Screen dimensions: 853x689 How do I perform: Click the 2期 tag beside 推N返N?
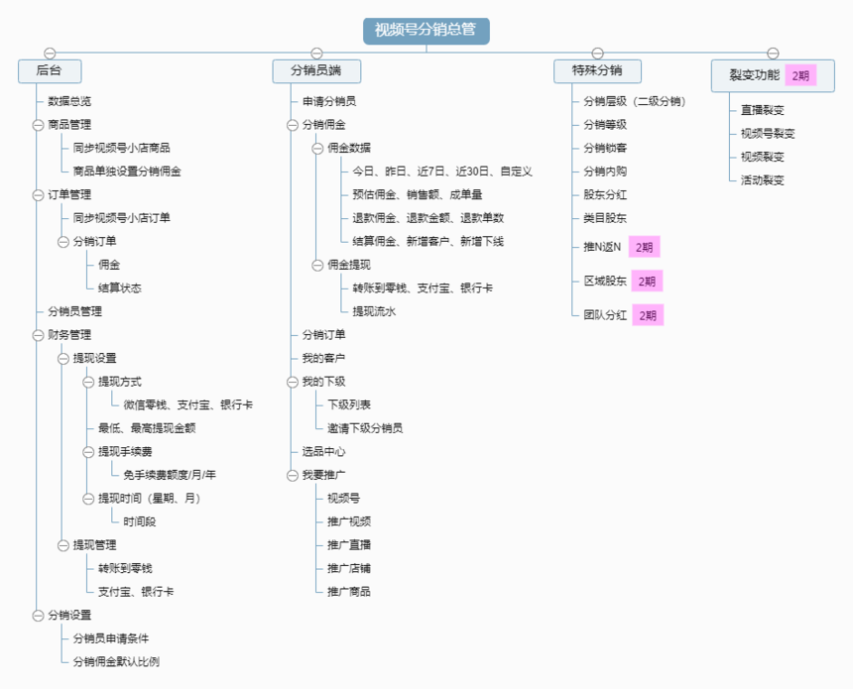click(x=644, y=247)
